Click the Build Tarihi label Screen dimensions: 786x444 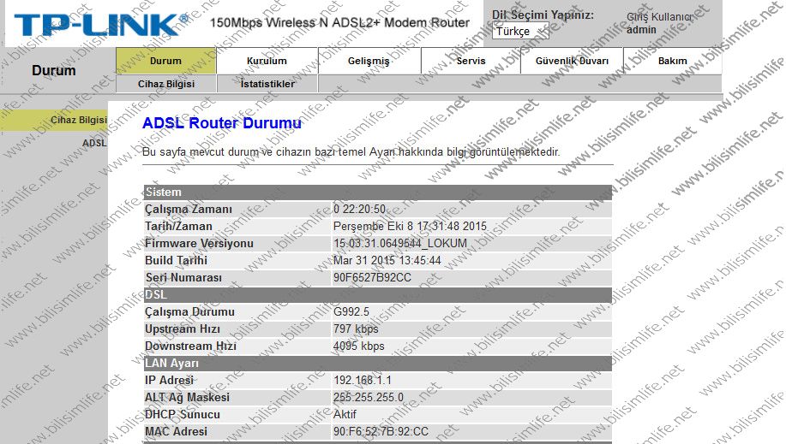(176, 260)
